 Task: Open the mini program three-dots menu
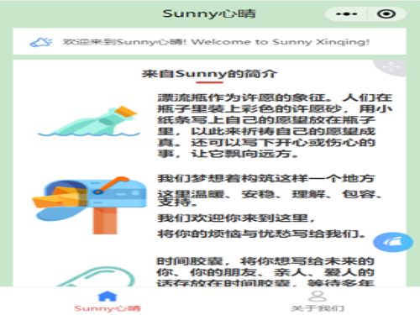pos(346,13)
